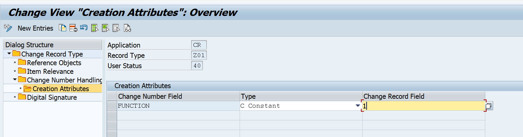Collapse the Change Record Type node
The height and width of the screenshot is (137, 523).
tap(9, 54)
